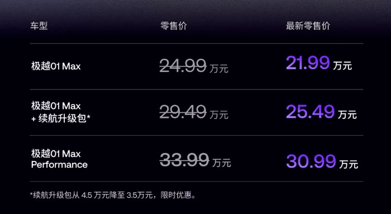The image size is (391, 214).
Task: Click the 车型 column header
Action: point(39,26)
